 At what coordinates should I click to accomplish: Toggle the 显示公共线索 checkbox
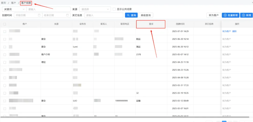click(x=114, y=9)
